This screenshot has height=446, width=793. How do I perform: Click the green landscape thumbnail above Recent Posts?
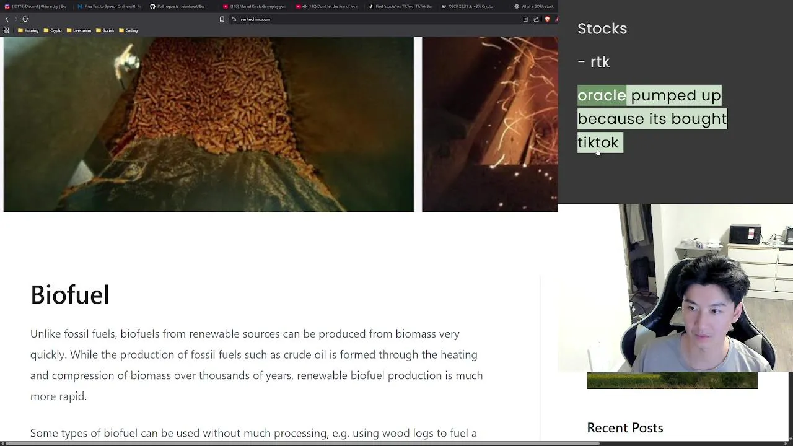coord(672,380)
